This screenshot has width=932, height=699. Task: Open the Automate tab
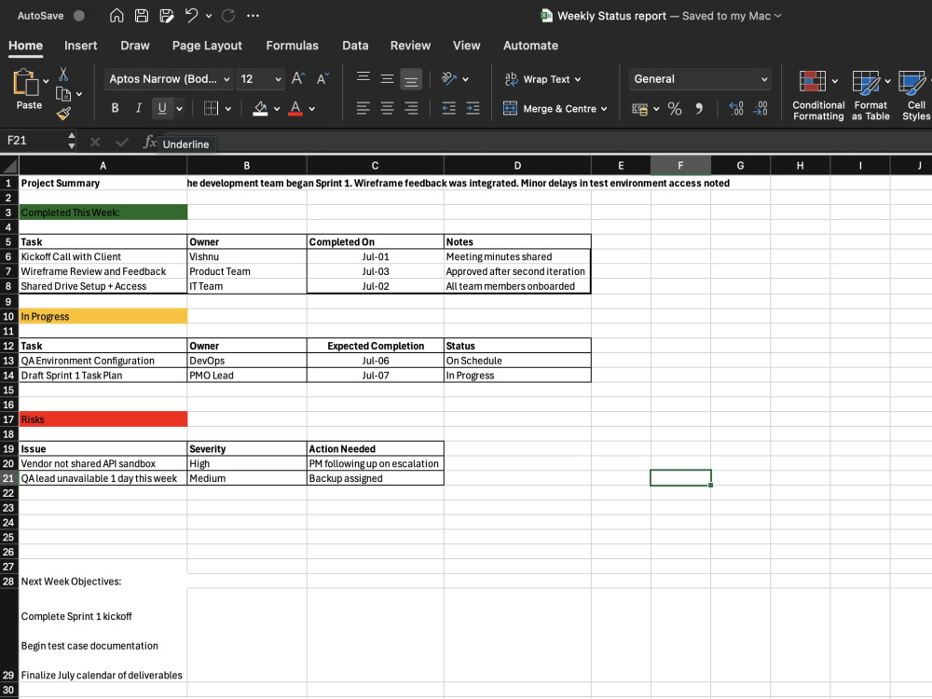(530, 46)
